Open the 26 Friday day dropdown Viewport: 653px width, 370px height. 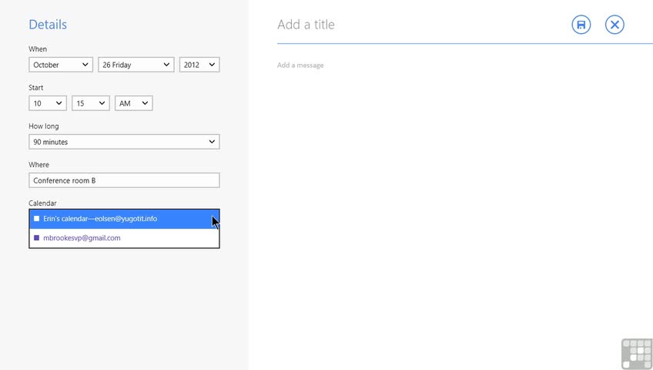tap(136, 65)
